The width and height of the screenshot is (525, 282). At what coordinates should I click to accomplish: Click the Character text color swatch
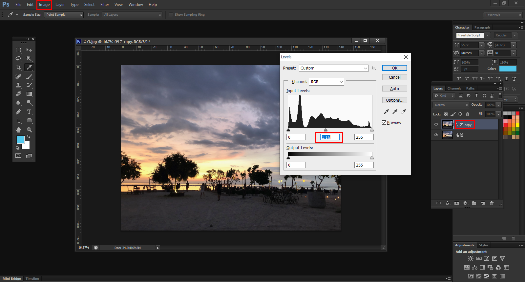click(508, 69)
